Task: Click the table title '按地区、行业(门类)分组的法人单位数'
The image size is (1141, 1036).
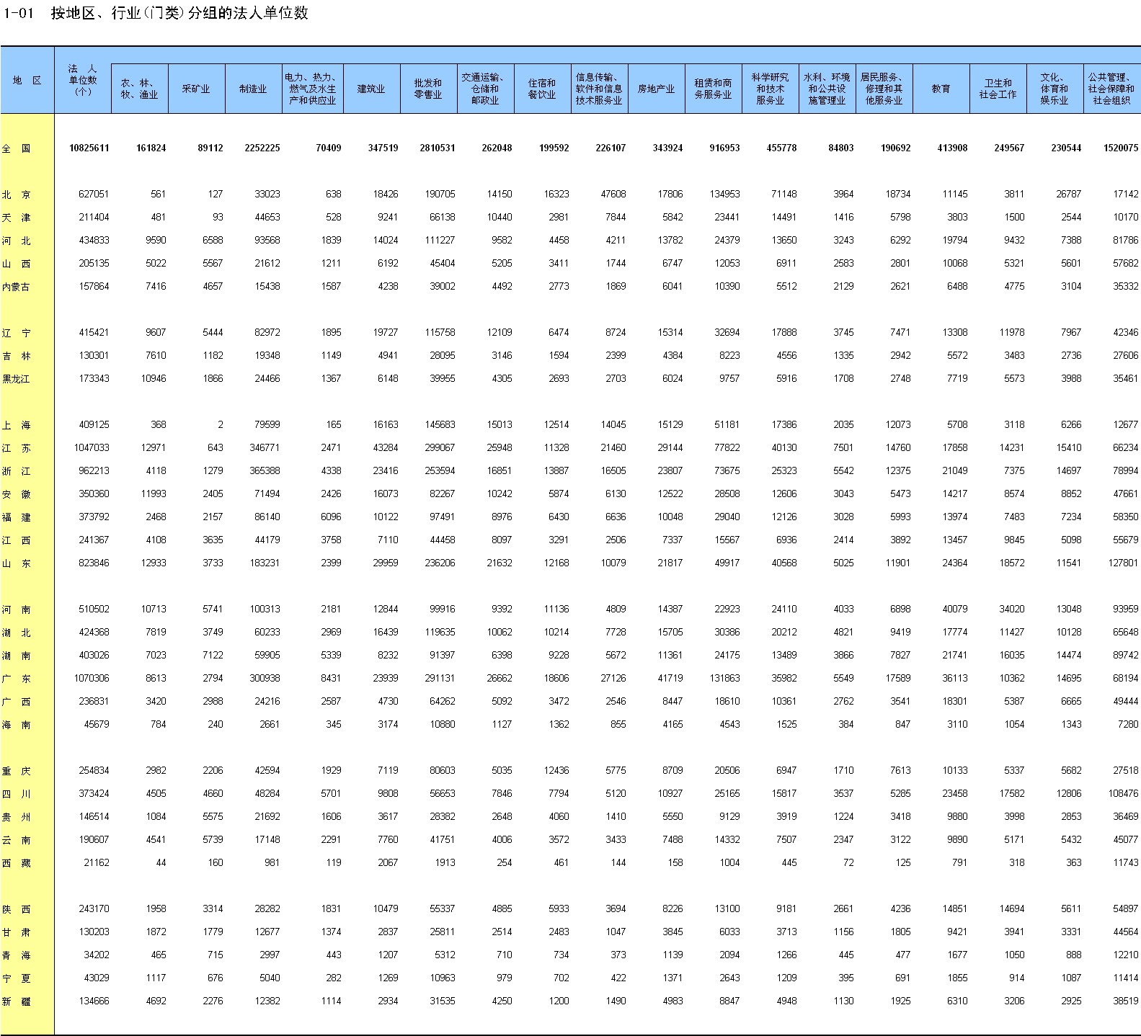Action: [179, 13]
